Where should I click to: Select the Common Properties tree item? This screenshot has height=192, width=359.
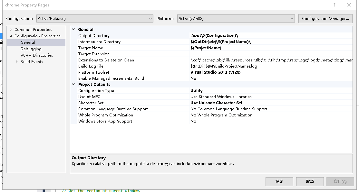pyautogui.click(x=33, y=30)
